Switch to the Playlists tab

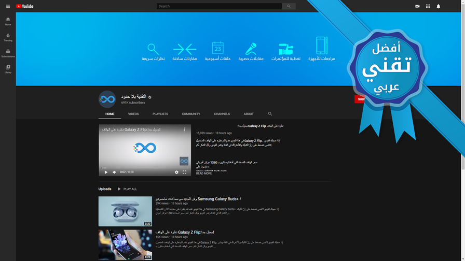(x=160, y=114)
